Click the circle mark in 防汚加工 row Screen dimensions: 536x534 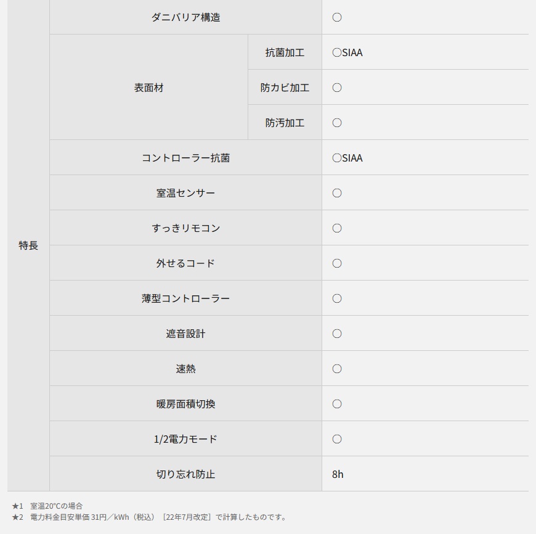click(337, 123)
